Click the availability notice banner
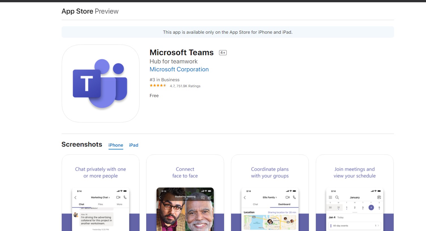 [228, 32]
